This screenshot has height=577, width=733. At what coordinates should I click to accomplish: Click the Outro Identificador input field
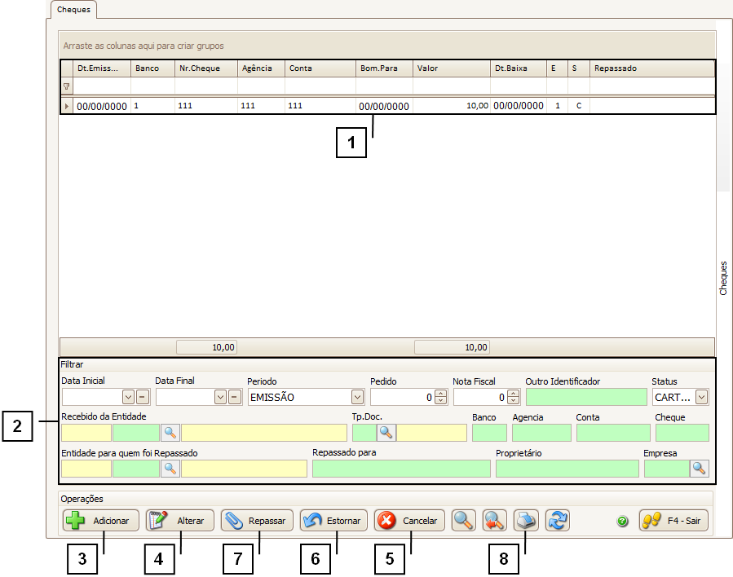[x=586, y=397]
